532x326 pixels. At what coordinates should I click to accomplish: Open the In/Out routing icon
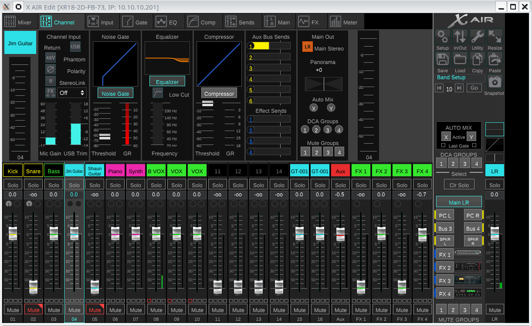coord(460,37)
